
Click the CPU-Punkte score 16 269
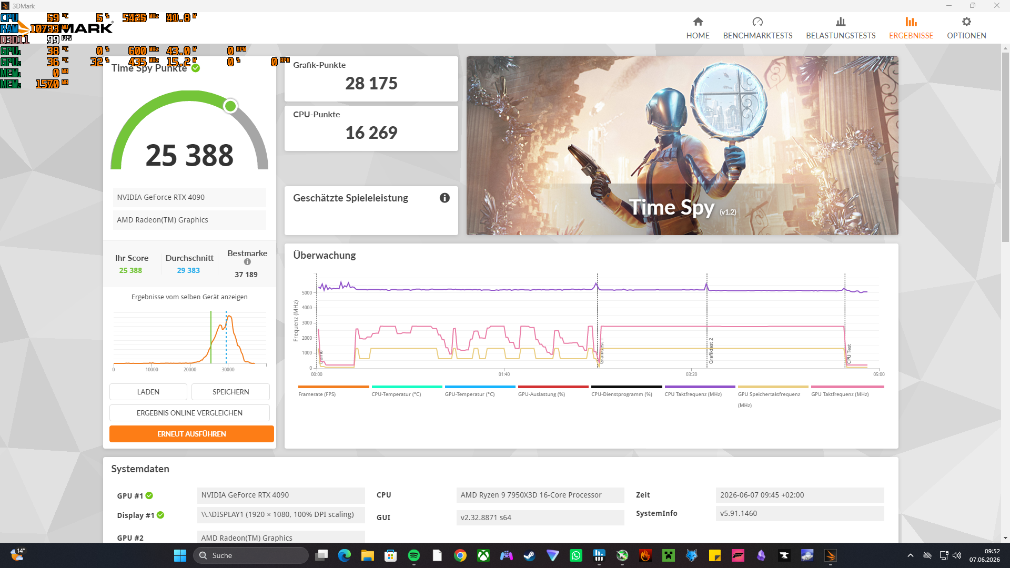click(x=371, y=133)
